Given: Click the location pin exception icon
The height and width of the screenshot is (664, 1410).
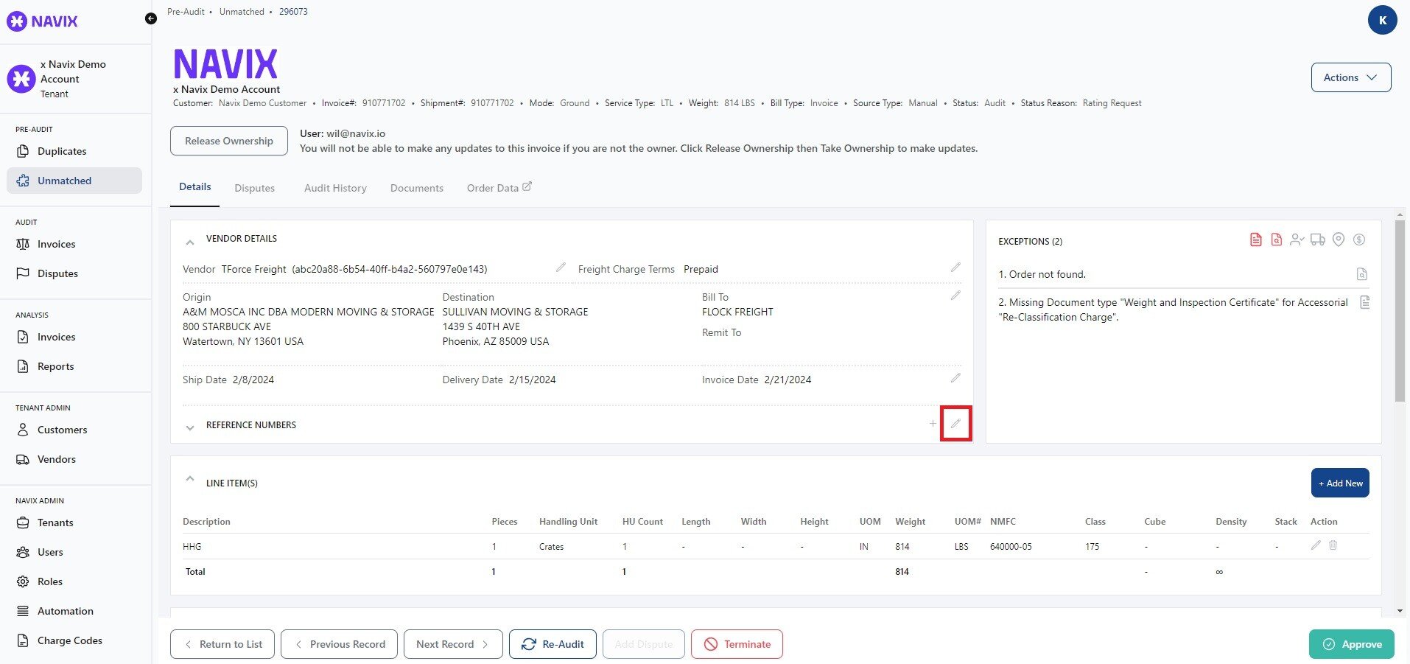Looking at the screenshot, I should coord(1339,240).
